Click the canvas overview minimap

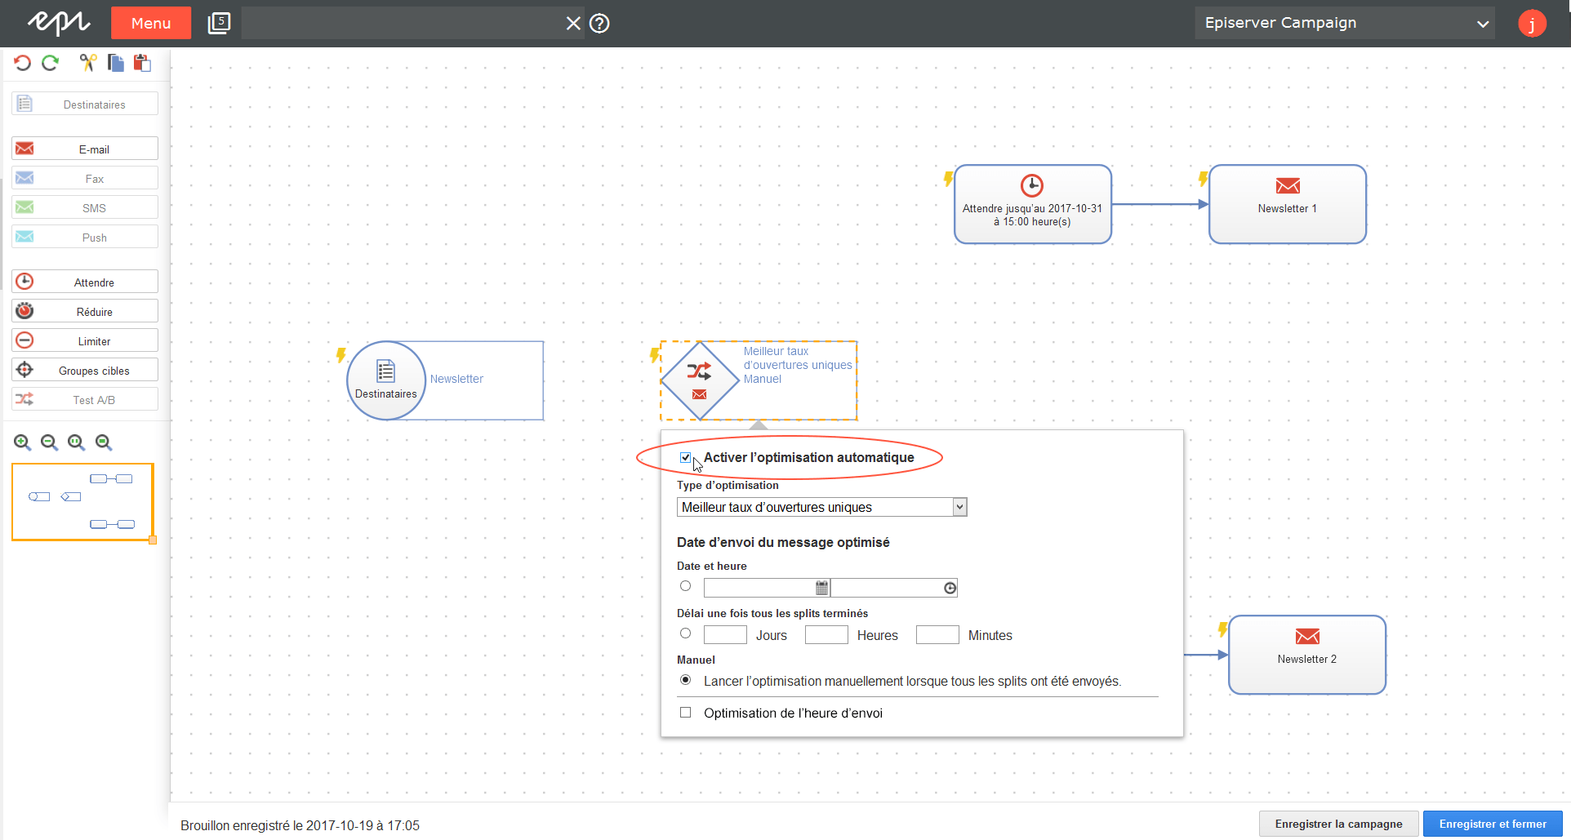82,501
